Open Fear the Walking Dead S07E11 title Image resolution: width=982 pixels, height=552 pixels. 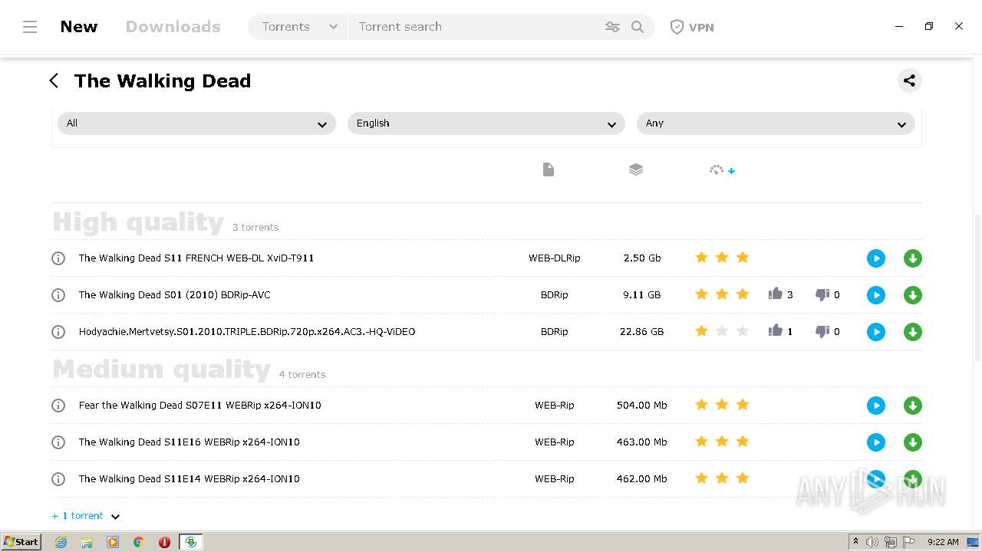[200, 406]
